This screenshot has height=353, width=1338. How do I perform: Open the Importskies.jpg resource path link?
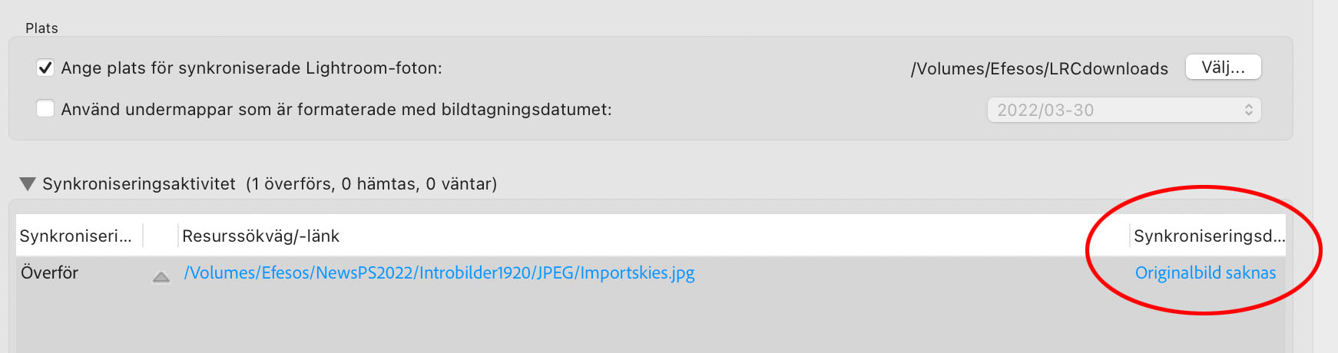pos(439,273)
